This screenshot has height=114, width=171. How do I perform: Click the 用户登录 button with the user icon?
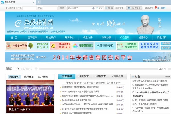click(x=134, y=8)
